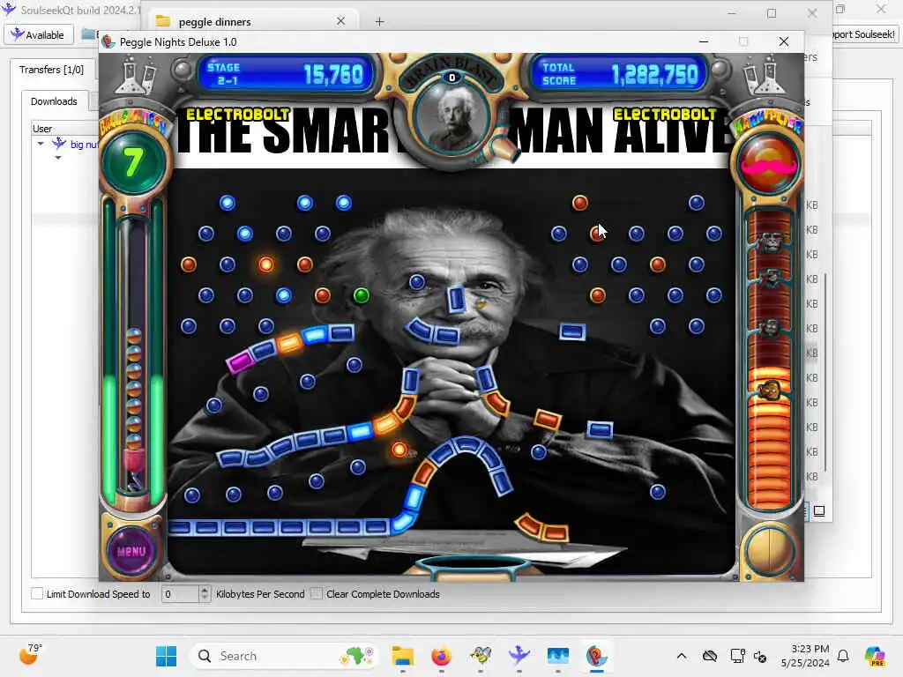903x677 pixels.
Task: Expand the nested folder arrow under big nu
Action: coord(57,157)
